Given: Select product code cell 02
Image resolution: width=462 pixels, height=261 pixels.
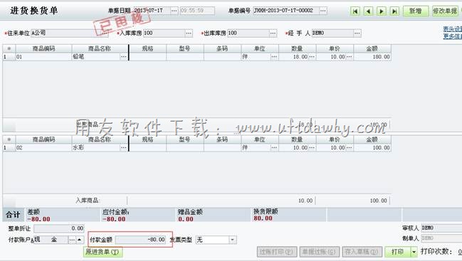Looking at the screenshot, I should (x=43, y=148).
